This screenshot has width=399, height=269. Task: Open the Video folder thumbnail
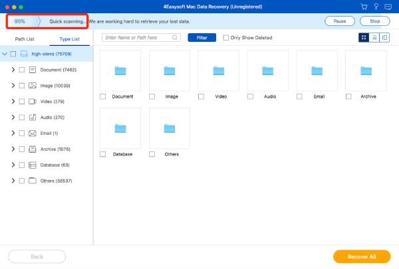(x=219, y=70)
